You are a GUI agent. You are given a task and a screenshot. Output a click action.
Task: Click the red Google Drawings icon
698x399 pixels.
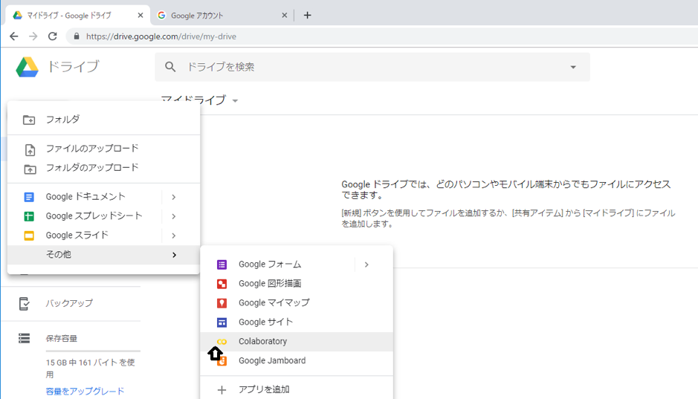222,284
